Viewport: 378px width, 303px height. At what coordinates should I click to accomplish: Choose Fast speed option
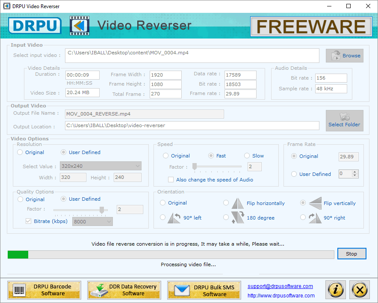coord(211,156)
